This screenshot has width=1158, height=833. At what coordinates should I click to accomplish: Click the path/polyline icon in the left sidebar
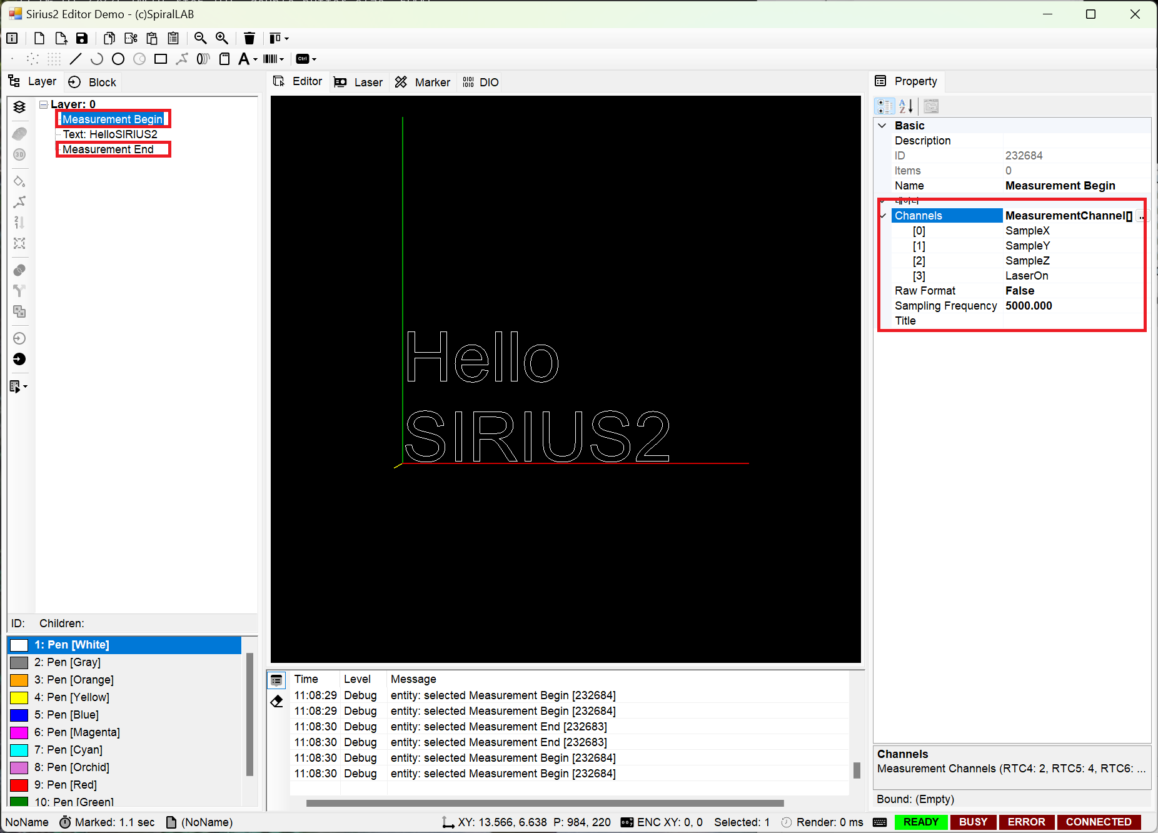click(x=19, y=202)
